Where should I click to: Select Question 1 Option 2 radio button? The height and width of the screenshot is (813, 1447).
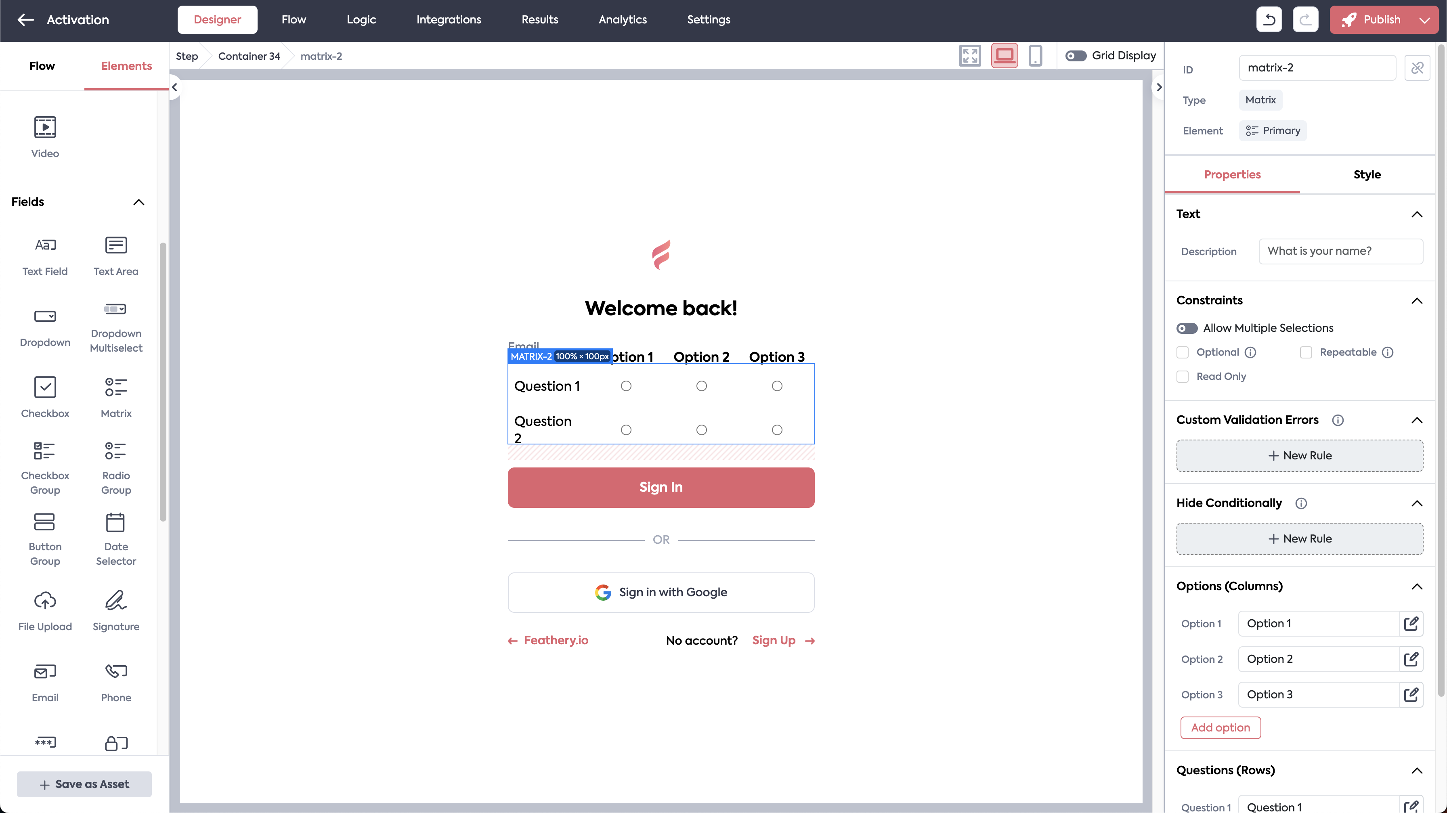coord(701,386)
